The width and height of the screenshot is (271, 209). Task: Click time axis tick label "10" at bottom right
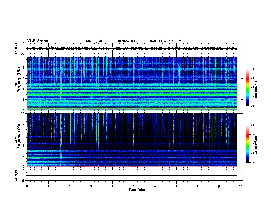point(241,186)
